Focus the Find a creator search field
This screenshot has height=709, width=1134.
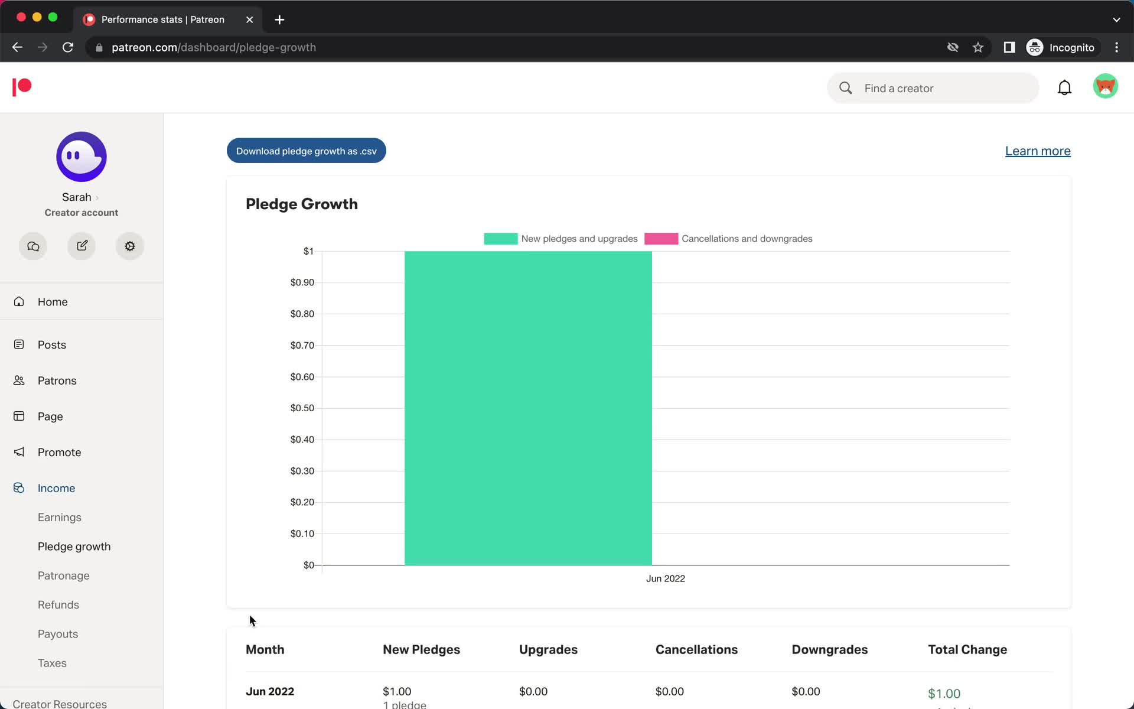coord(933,88)
